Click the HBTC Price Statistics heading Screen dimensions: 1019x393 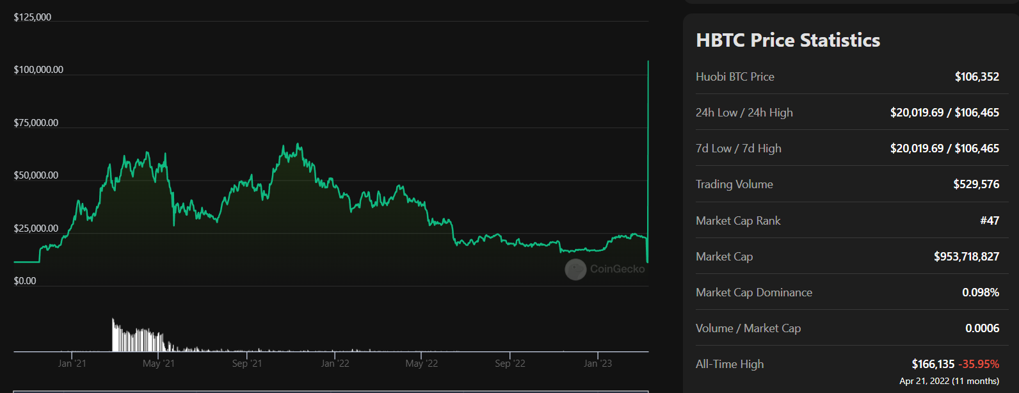(x=788, y=40)
